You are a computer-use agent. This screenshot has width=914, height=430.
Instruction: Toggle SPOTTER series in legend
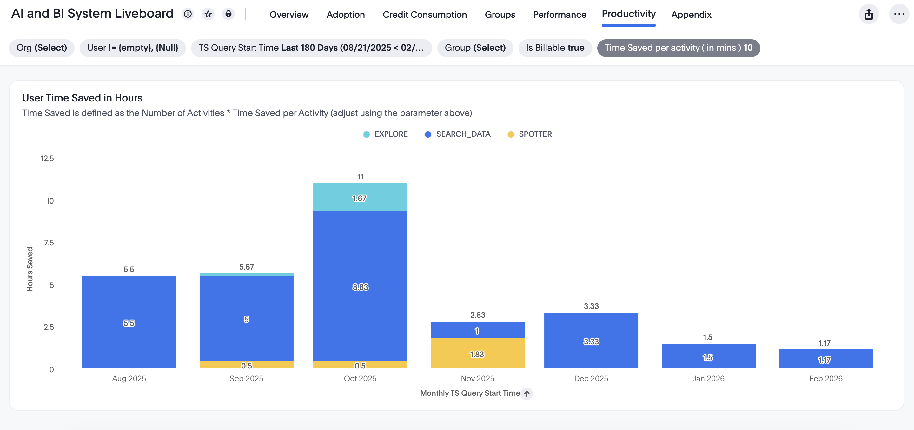[530, 134]
